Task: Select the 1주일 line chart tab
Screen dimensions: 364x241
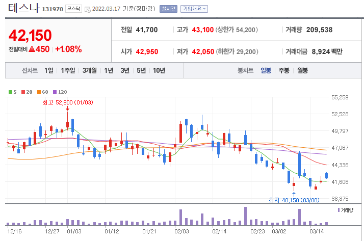Action: click(x=68, y=70)
